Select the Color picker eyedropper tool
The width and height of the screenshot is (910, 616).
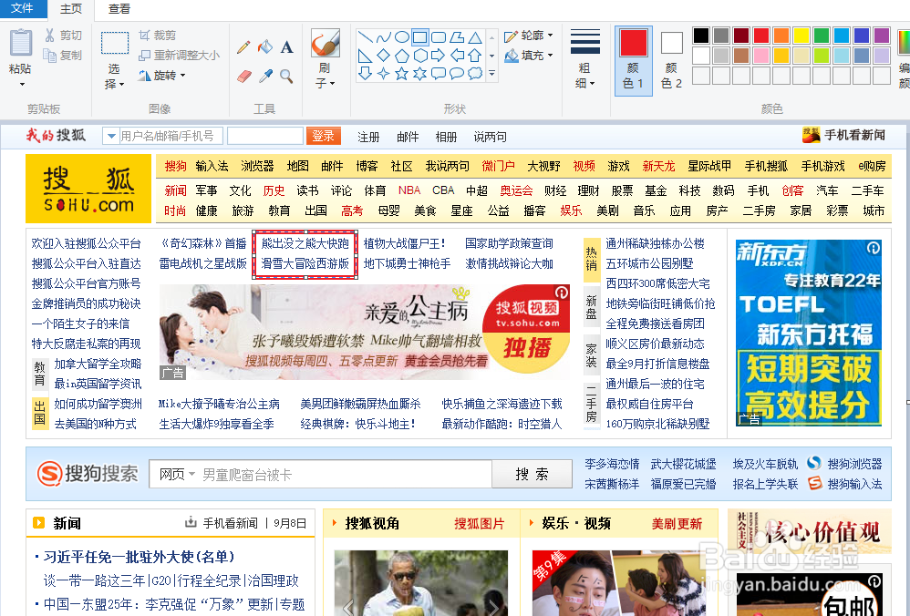(265, 76)
